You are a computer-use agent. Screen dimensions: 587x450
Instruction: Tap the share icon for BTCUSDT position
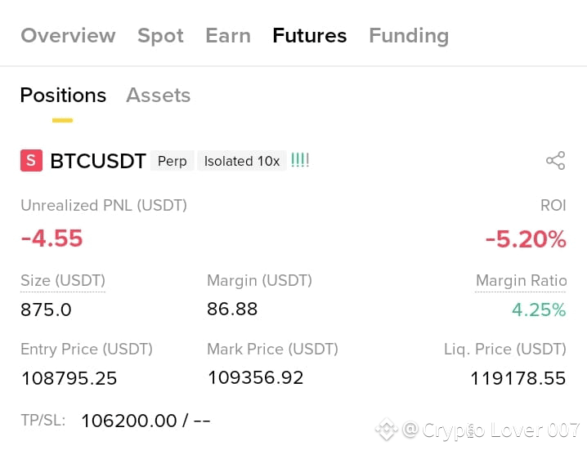[556, 160]
